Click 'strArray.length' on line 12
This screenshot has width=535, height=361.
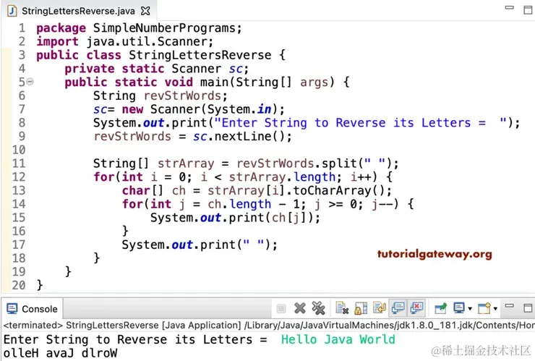[282, 177]
